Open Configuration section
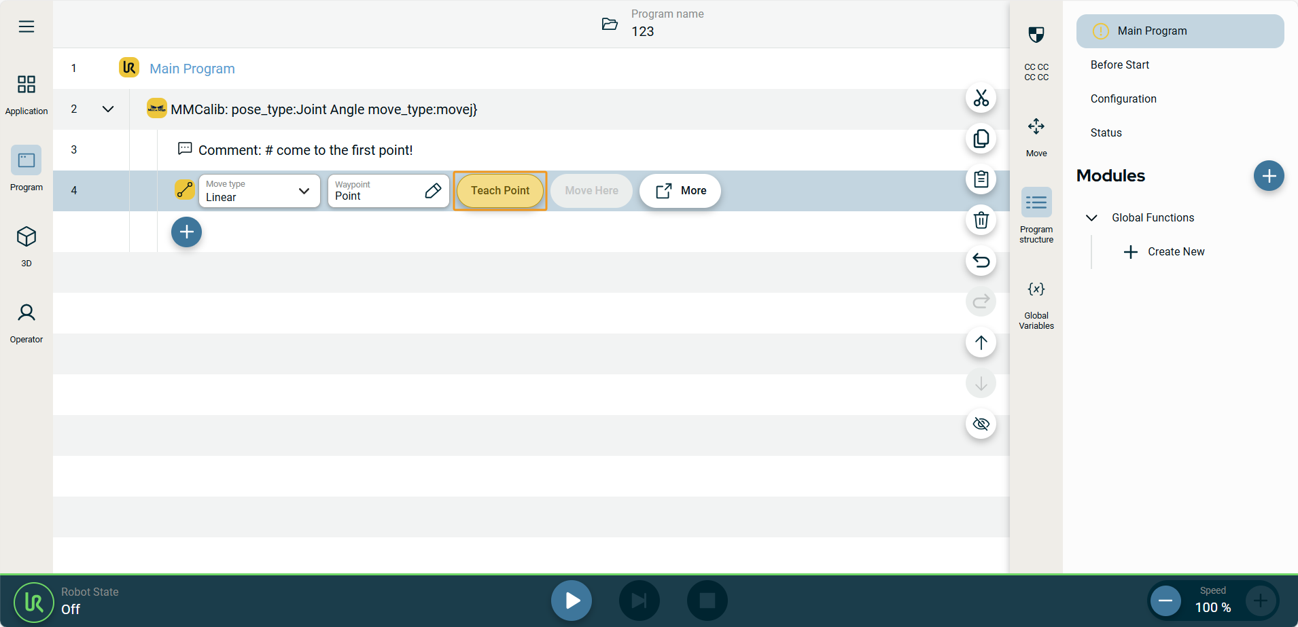Viewport: 1298px width, 627px height. pyautogui.click(x=1123, y=99)
